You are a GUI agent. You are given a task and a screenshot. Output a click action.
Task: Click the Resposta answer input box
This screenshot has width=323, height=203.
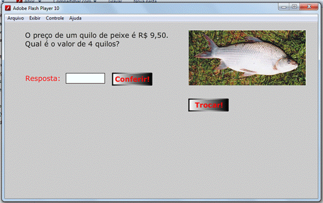[x=86, y=78]
